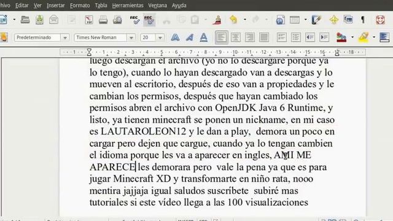393x221 pixels.
Task: Click the Times New Roman font field
Action: [x=100, y=37]
